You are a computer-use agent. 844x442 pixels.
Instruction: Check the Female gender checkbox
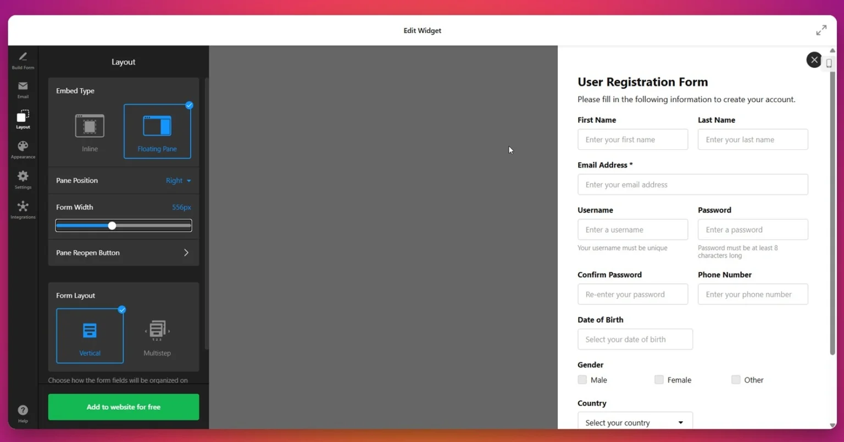pos(658,379)
